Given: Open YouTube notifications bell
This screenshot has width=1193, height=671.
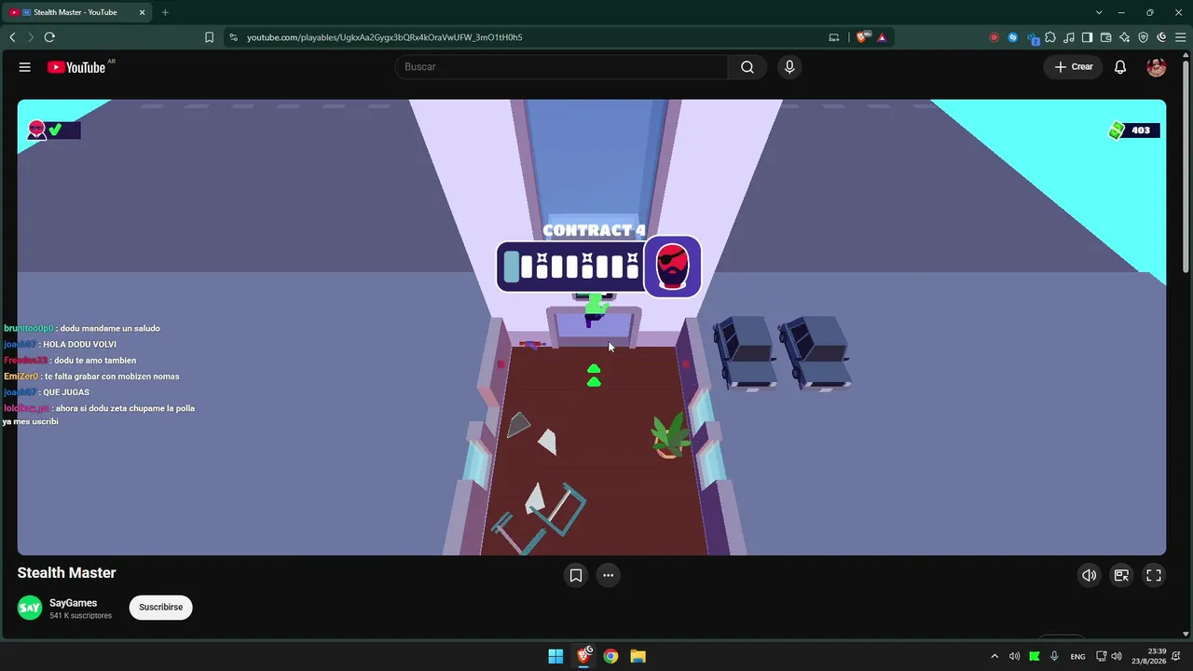Looking at the screenshot, I should [x=1120, y=67].
